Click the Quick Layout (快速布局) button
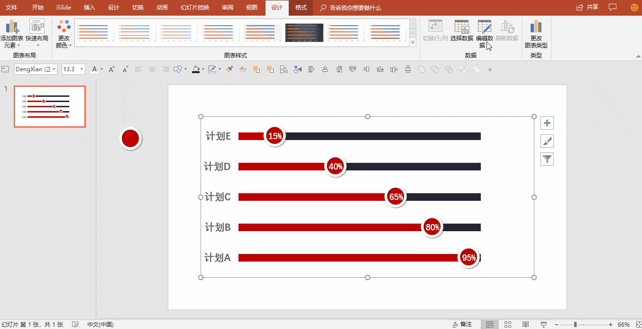The image size is (642, 329). point(37,31)
